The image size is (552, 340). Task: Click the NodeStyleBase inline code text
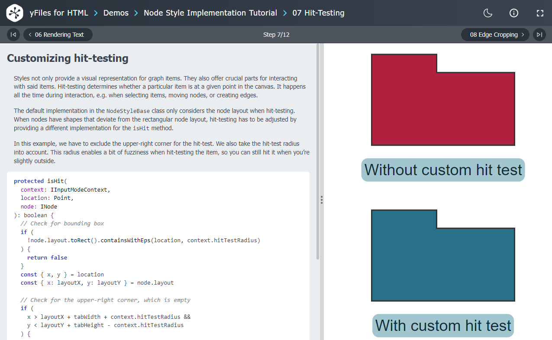[128, 111]
